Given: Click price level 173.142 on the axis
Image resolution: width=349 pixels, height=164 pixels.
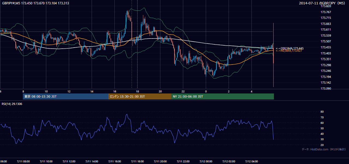Looking at the screenshot, I should coord(326,83).
